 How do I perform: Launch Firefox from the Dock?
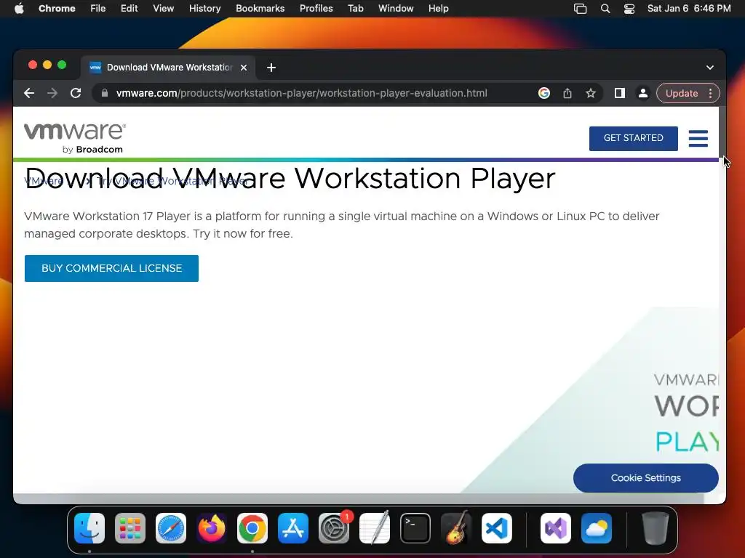(x=212, y=528)
